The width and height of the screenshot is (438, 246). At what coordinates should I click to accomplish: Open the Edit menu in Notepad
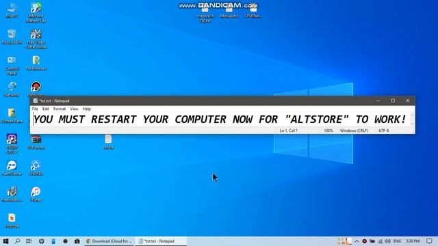point(46,109)
